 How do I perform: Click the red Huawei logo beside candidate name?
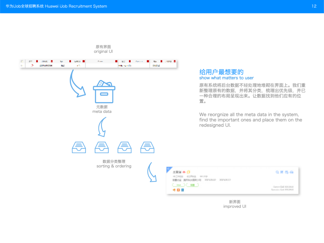pos(184,172)
